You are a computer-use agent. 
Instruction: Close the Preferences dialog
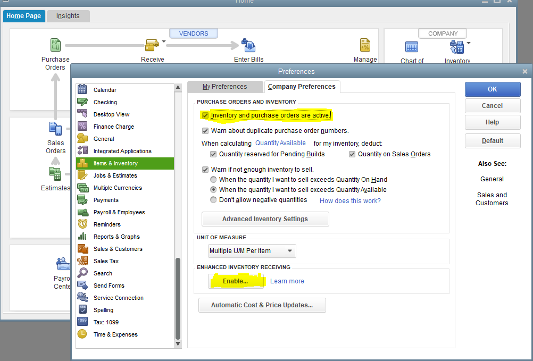point(525,71)
